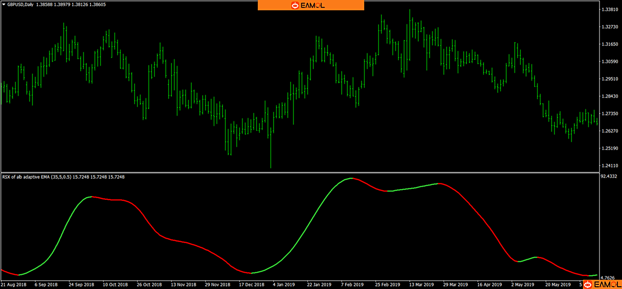Screen dimensions: 622x289
Task: Click the 1.33810 price scale label
Action: click(x=610, y=10)
